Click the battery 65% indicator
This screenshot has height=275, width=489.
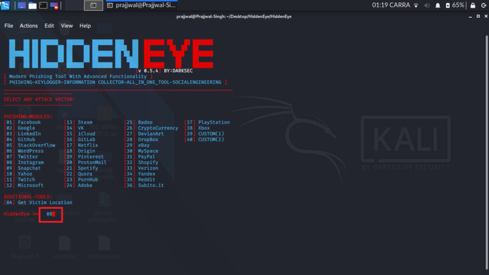[x=455, y=5]
